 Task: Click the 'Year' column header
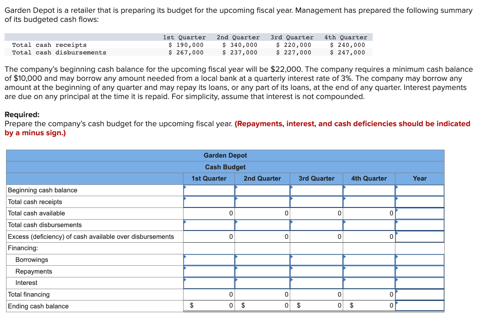point(420,178)
